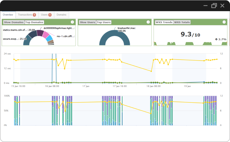The width and height of the screenshot is (230, 142).
Task: Open help icon in Slow Domains panel
Action: tap(72, 22)
